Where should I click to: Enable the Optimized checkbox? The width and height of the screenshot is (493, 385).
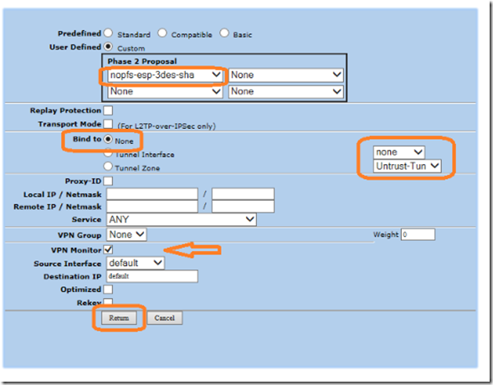tap(108, 289)
